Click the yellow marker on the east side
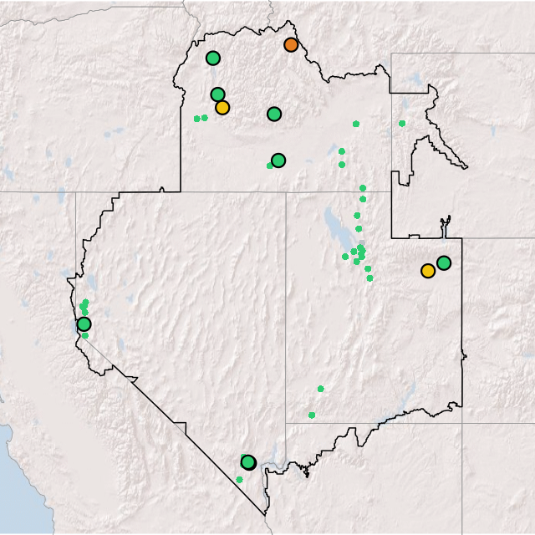 point(428,270)
